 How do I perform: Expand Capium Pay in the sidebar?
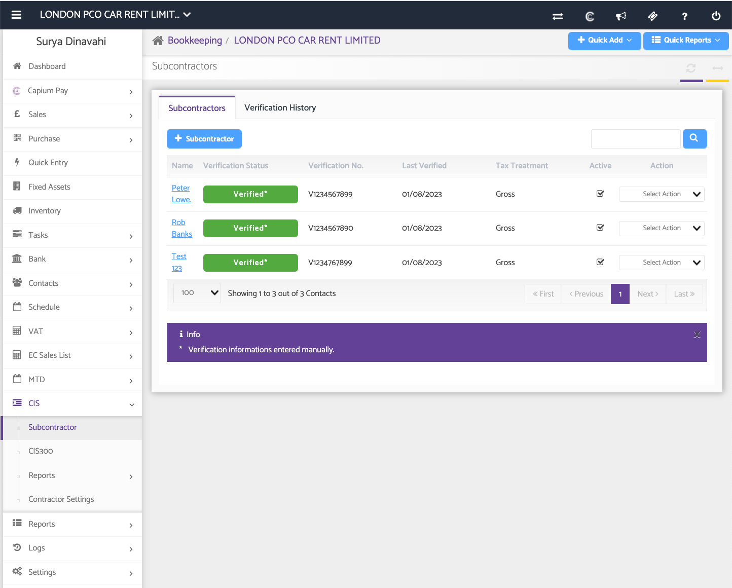72,91
